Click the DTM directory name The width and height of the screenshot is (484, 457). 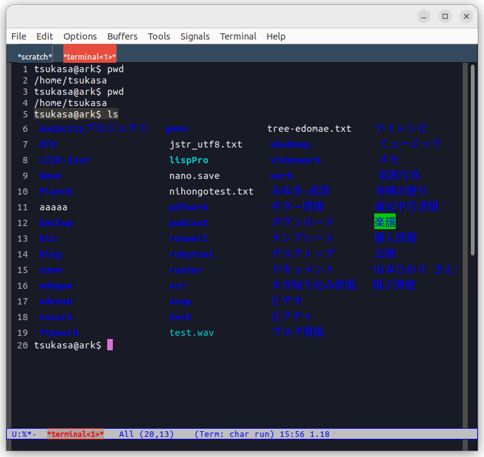pyautogui.click(x=48, y=144)
